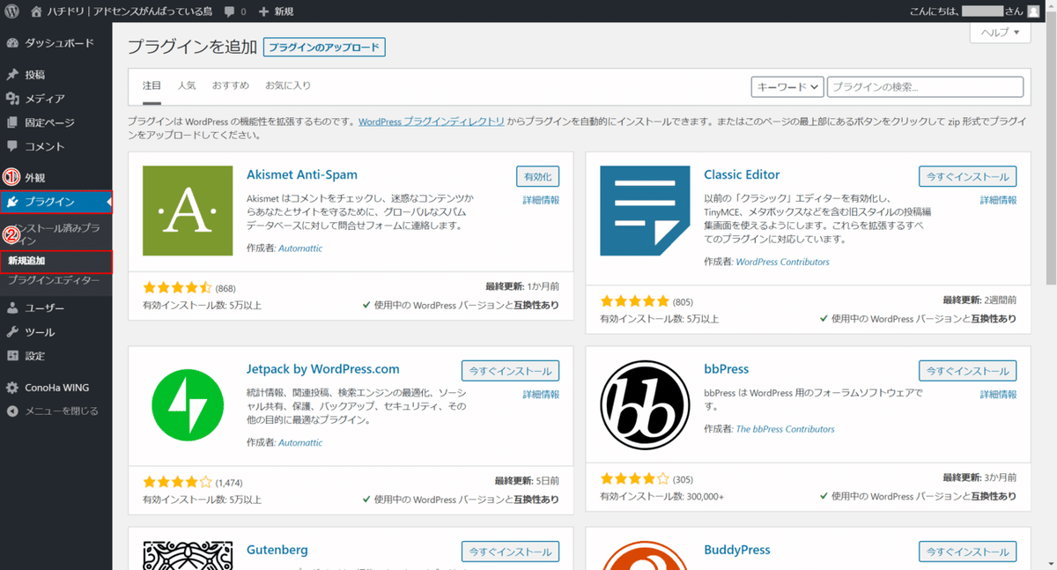Screen dimensions: 1057x570
Task: Open プラグインエディター in the sidebar
Action: tap(54, 281)
